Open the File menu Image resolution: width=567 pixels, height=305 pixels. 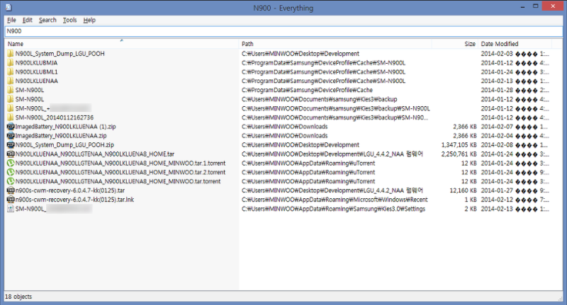point(11,21)
